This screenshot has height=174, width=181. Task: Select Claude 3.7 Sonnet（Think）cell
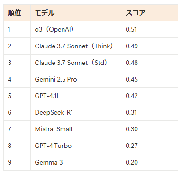(76, 46)
